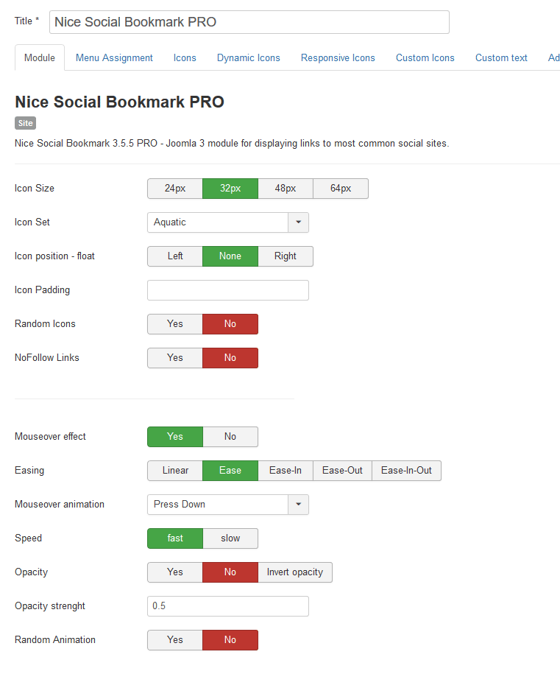Enable Random Icons with Yes

pyautogui.click(x=175, y=324)
